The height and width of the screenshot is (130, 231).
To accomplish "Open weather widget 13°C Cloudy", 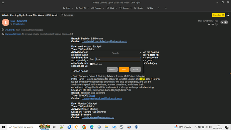I will pyautogui.click(x=182, y=127).
